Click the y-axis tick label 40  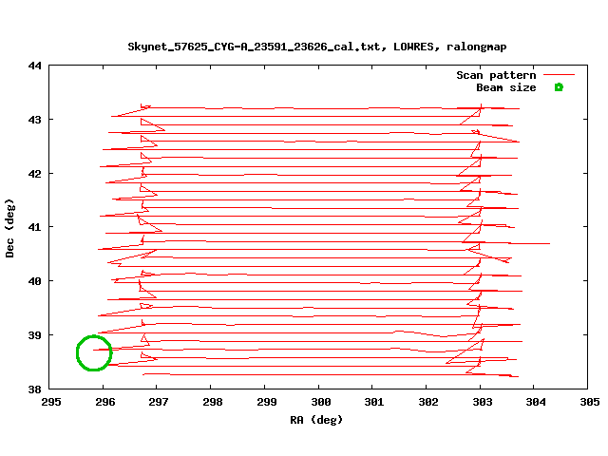pyautogui.click(x=34, y=281)
